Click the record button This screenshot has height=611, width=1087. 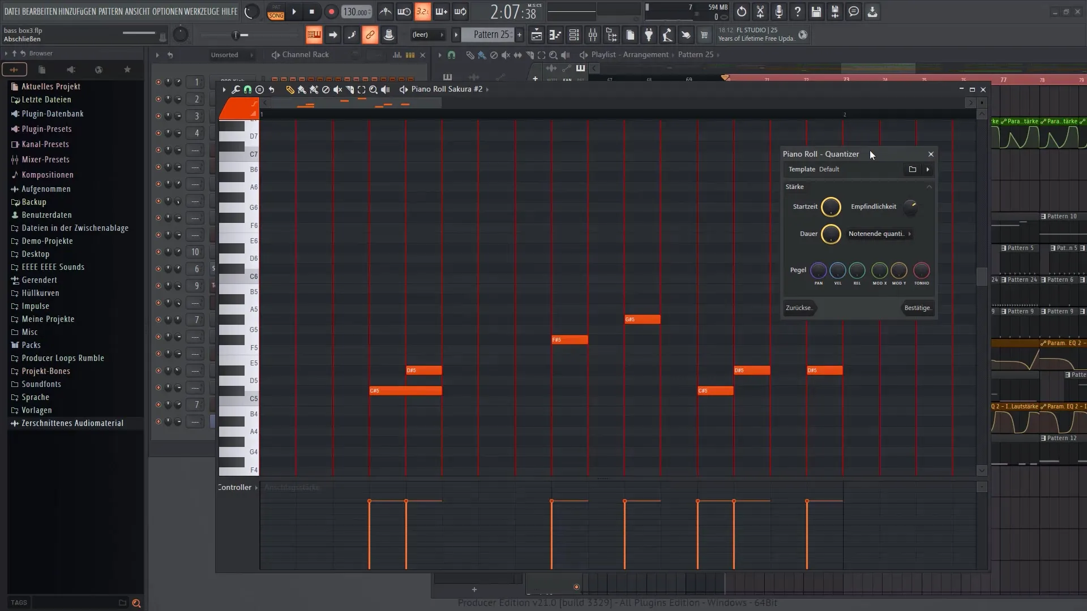[331, 12]
